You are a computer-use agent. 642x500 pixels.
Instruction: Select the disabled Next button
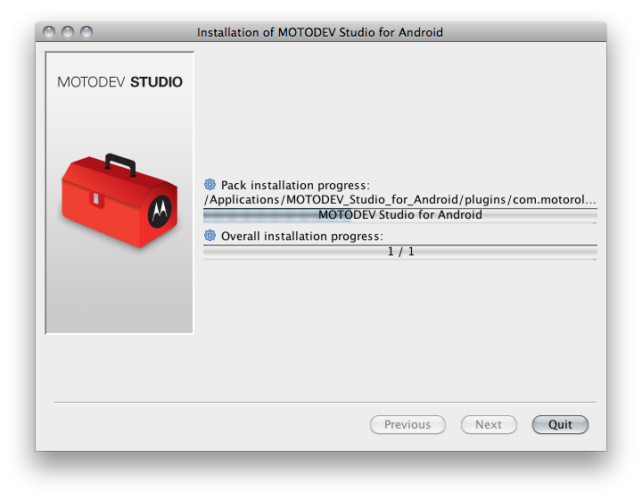[x=489, y=425]
